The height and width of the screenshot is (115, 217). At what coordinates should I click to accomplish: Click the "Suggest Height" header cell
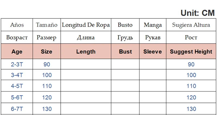[191, 51]
